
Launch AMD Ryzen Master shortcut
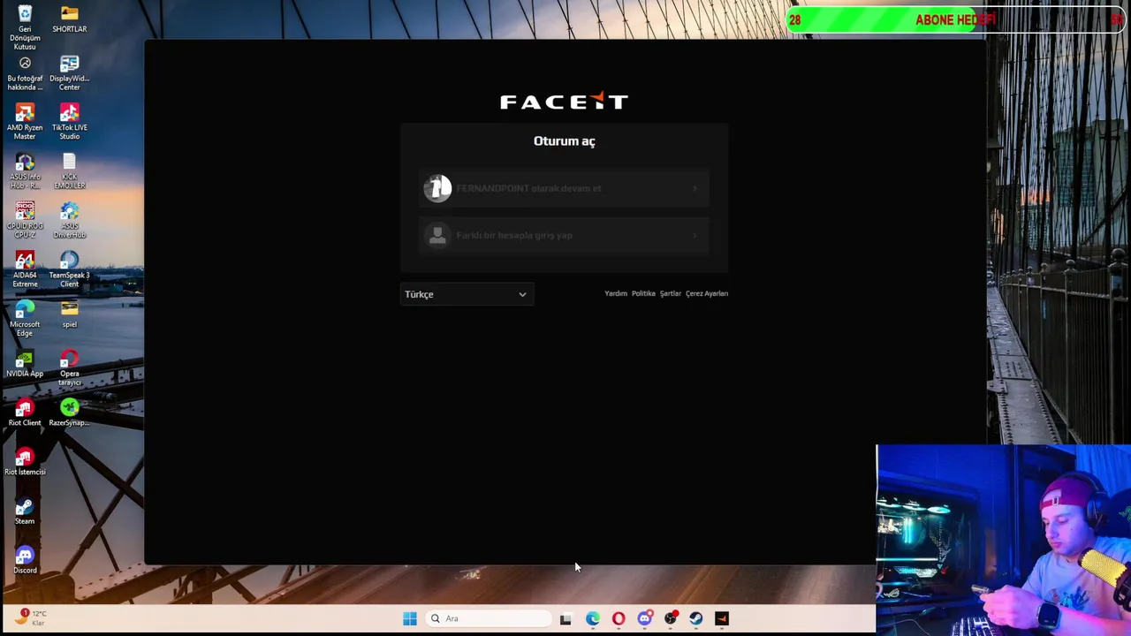tap(25, 123)
